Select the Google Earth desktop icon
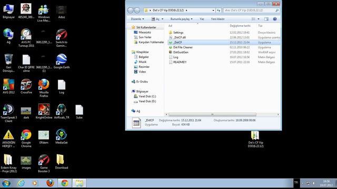Image resolution: width=337 pixels, height=189 pixels. [x=62, y=61]
